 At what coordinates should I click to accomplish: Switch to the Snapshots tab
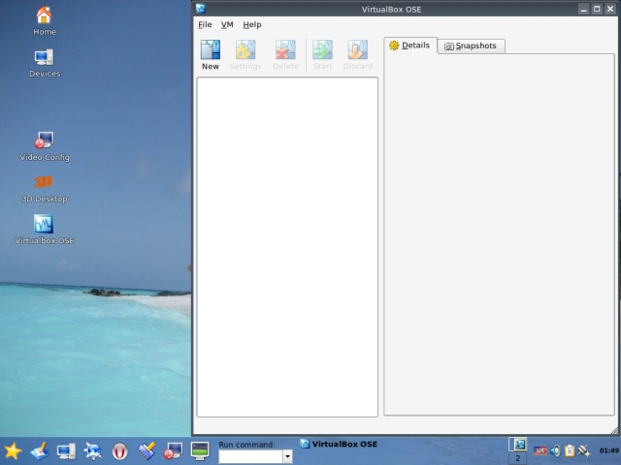(471, 46)
